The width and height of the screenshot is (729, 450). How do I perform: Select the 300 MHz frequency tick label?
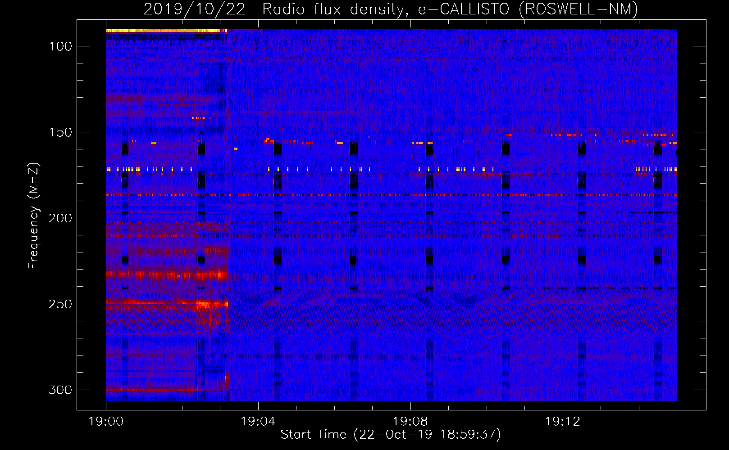point(60,390)
